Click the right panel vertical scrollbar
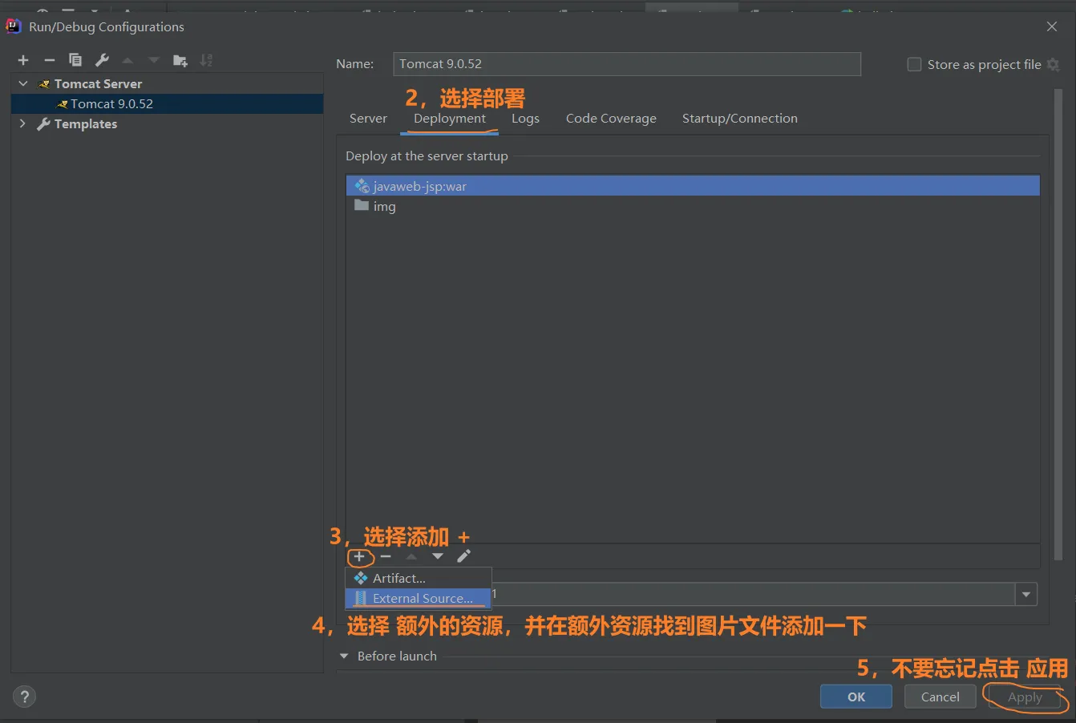The height and width of the screenshot is (723, 1076). point(1058,325)
